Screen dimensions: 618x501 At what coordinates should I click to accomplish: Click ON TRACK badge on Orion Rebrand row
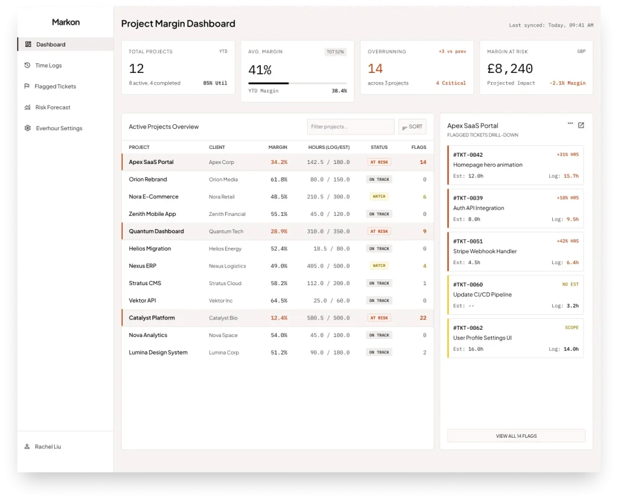click(379, 179)
